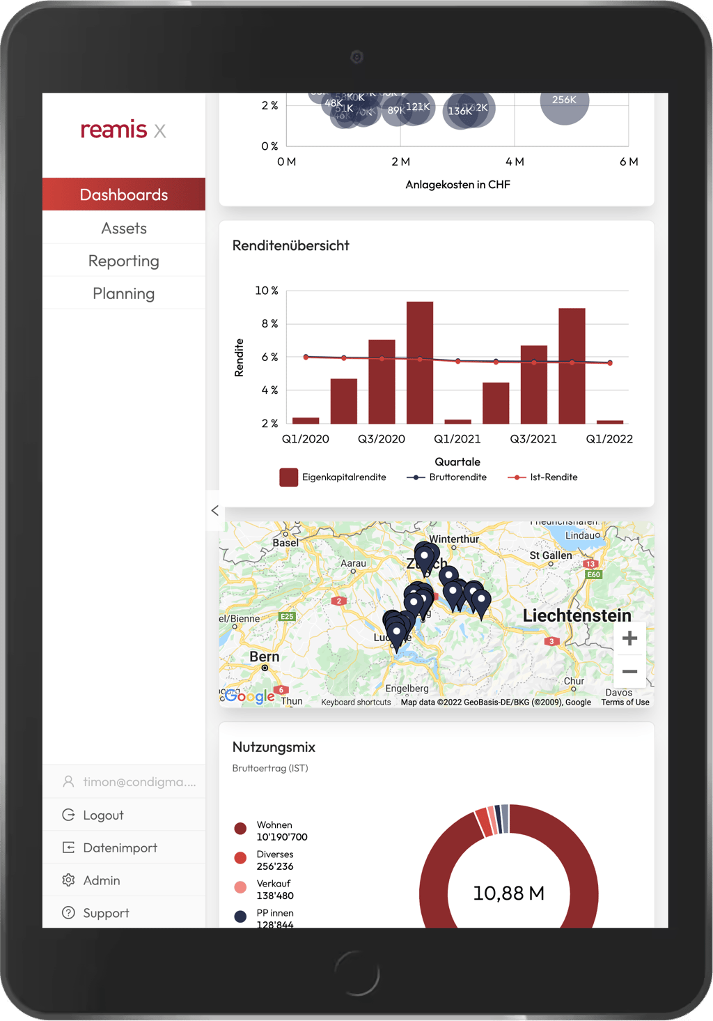Click the Renditenübersicht card title
This screenshot has width=713, height=1021.
click(x=291, y=245)
